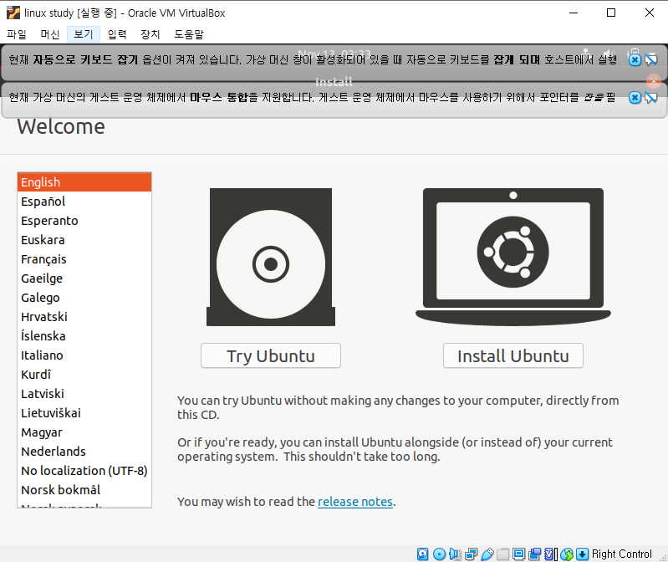The image size is (668, 562).
Task: Click the recording indicator icon in status bar
Action: pos(534,554)
